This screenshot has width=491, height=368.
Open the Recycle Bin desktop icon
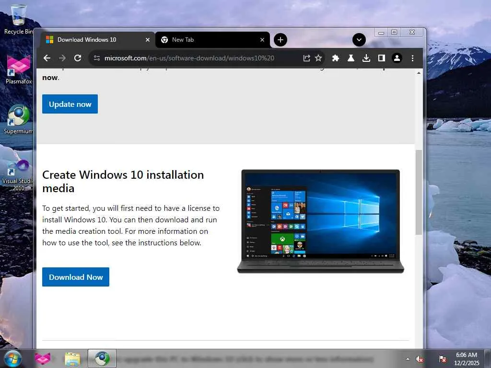[18, 19]
